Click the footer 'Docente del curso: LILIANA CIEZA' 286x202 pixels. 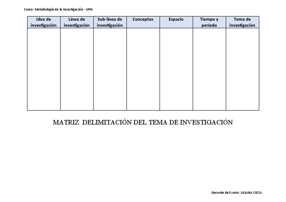coord(236,193)
